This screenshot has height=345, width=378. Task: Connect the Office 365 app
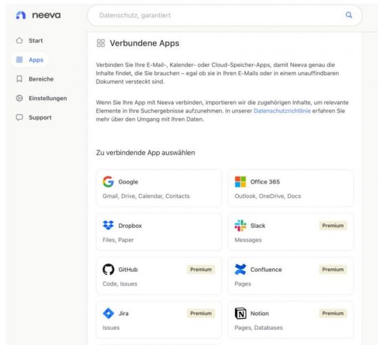[291, 188]
